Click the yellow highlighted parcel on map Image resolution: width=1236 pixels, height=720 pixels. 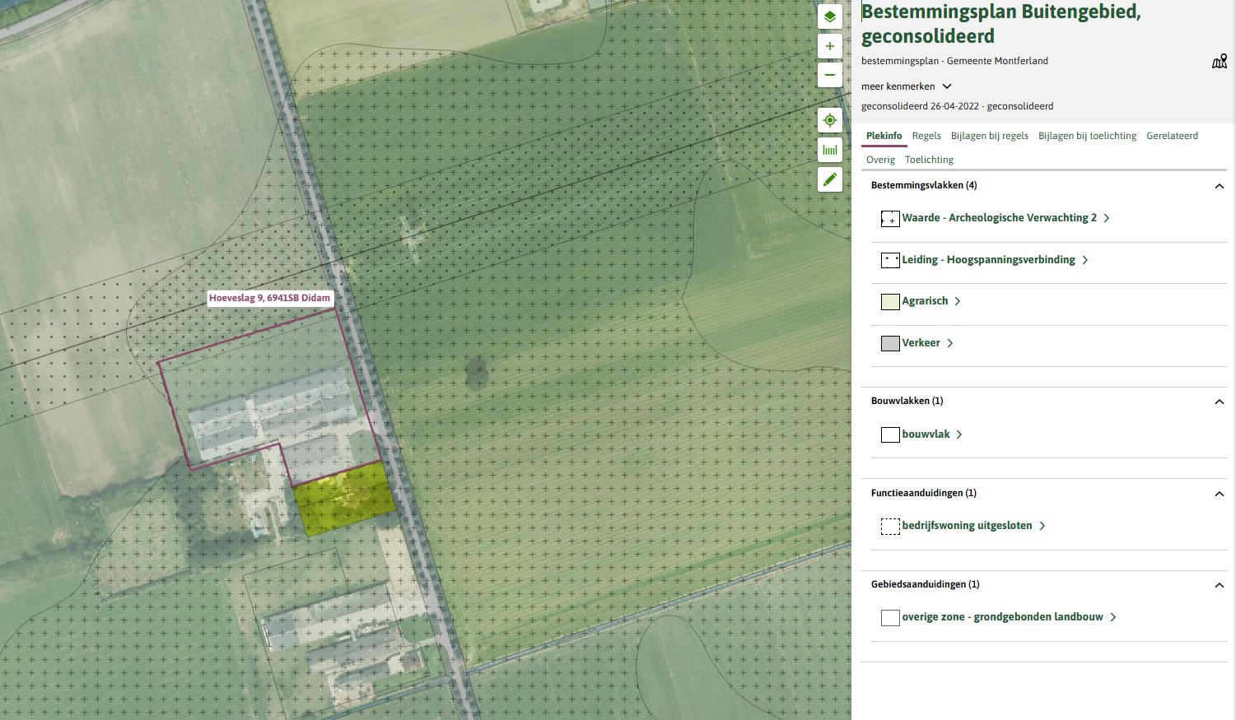coord(344,499)
